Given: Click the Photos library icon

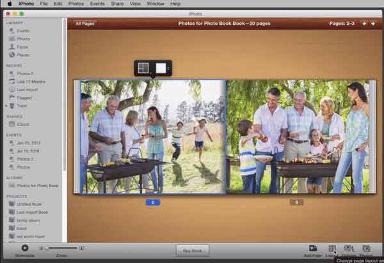Looking at the screenshot, I should click(x=12, y=38).
